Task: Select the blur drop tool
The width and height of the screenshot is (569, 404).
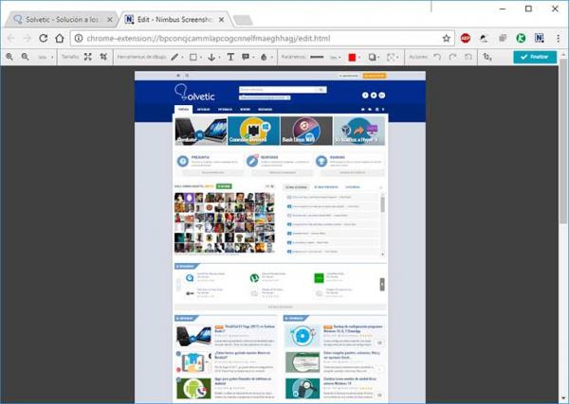Action: (264, 57)
